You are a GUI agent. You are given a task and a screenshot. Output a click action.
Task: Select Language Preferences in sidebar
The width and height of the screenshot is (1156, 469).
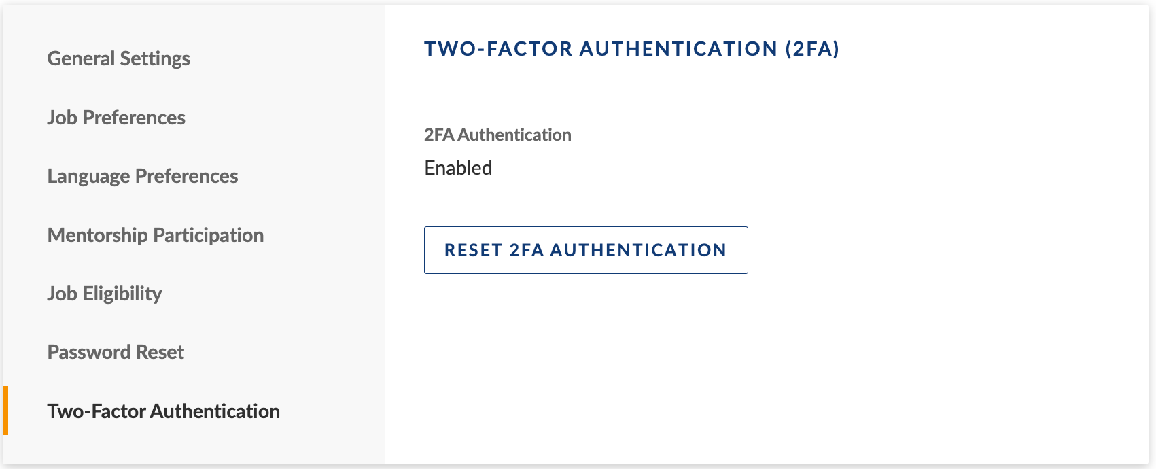[x=143, y=176]
